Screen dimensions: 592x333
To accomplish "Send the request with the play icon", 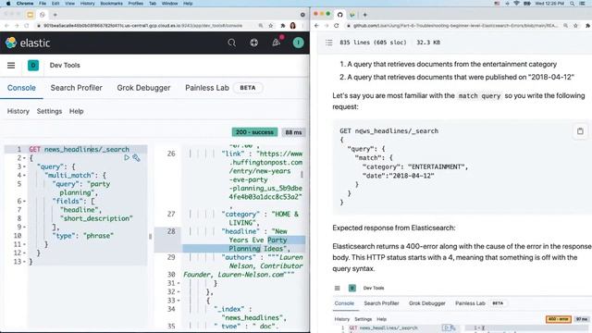I will coord(127,157).
